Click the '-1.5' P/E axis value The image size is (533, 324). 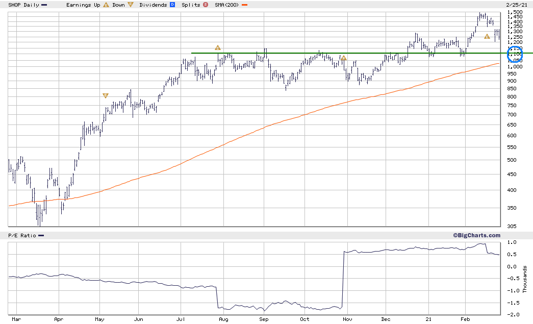(x=513, y=303)
